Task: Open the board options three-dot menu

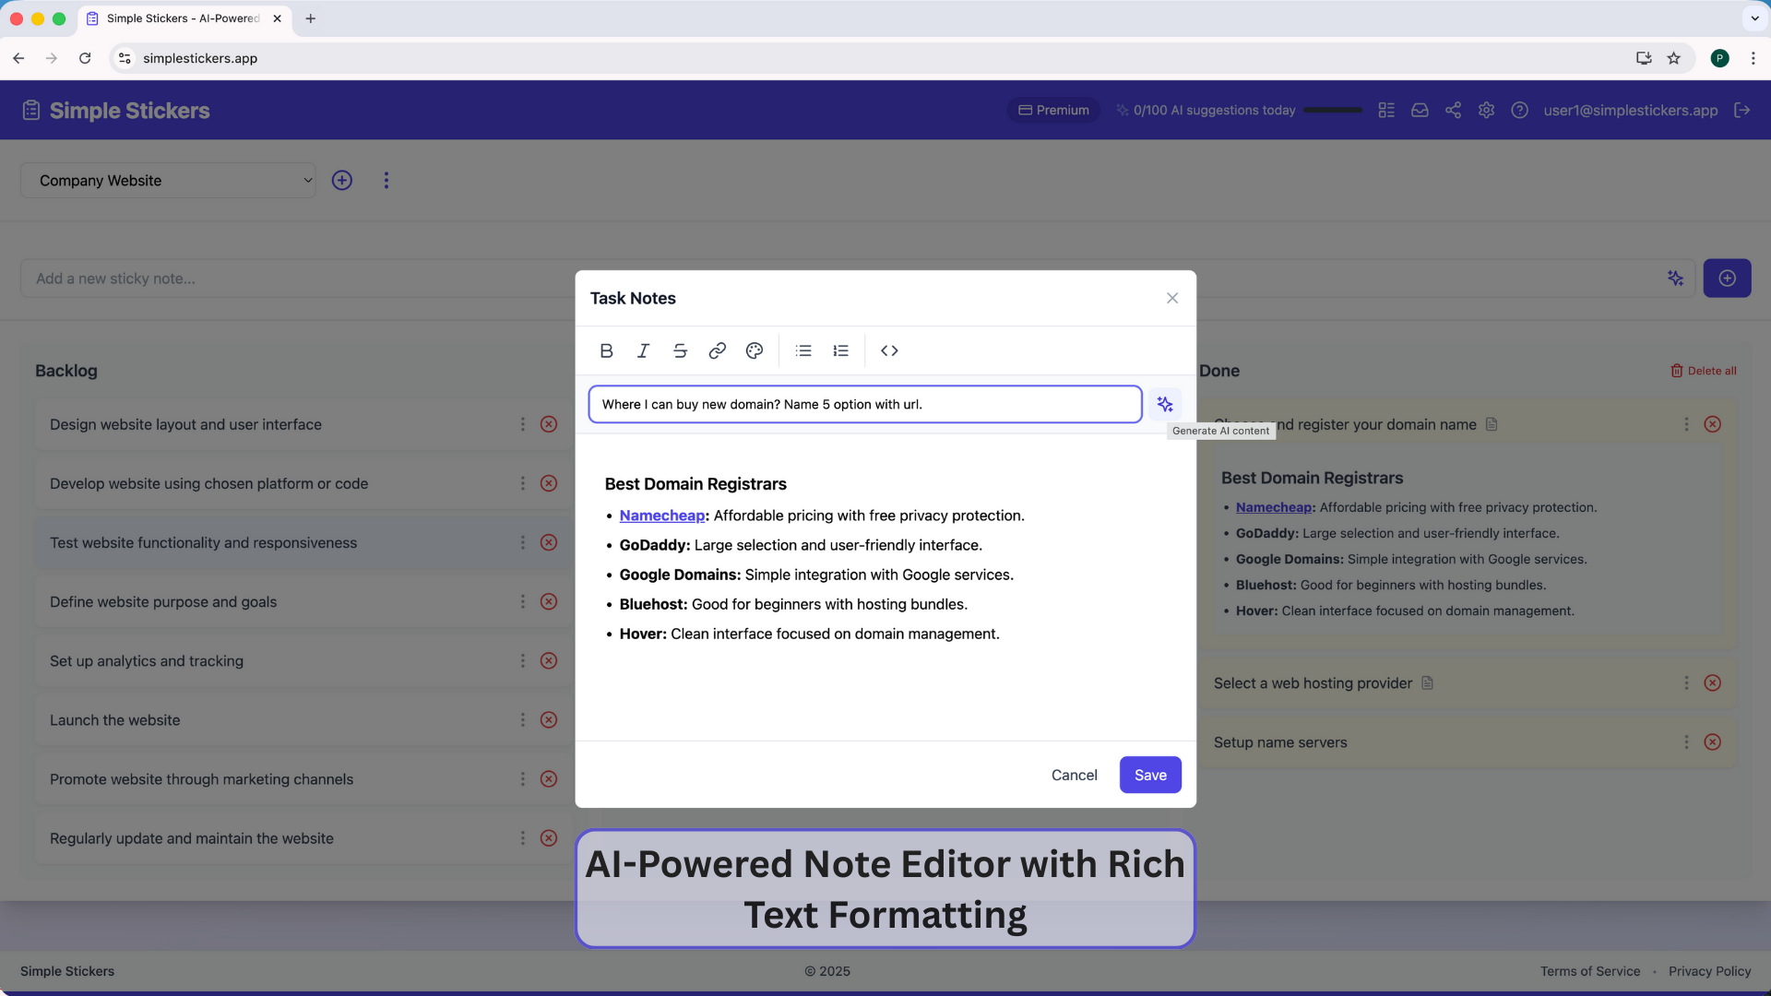Action: [386, 181]
